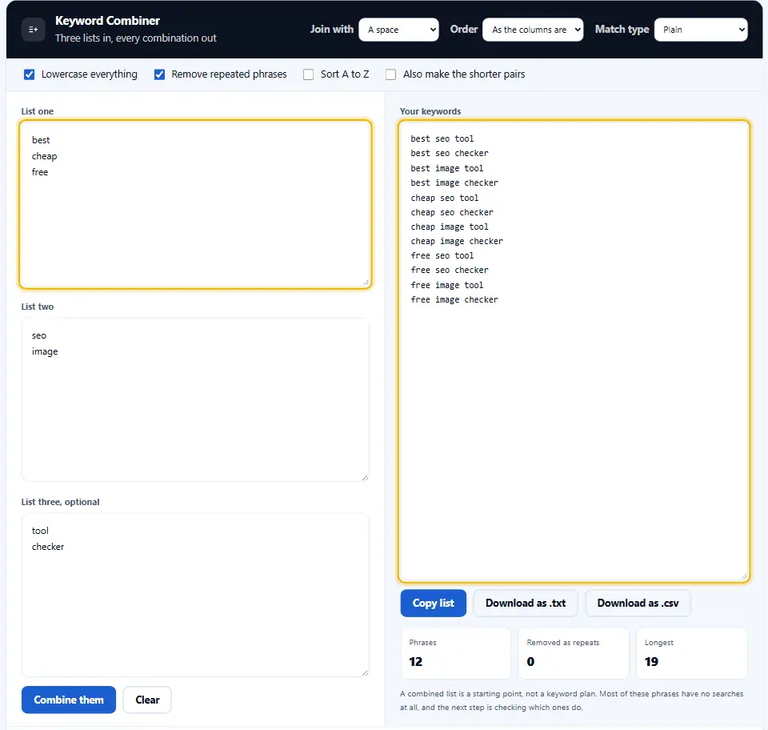Click into the List two text area
Image resolution: width=768 pixels, height=730 pixels.
point(195,399)
